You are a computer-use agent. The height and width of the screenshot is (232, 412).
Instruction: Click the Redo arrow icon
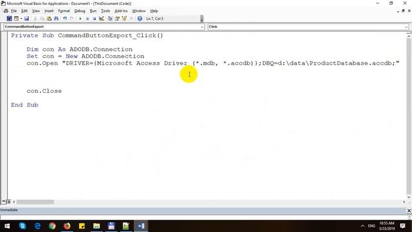(71, 19)
